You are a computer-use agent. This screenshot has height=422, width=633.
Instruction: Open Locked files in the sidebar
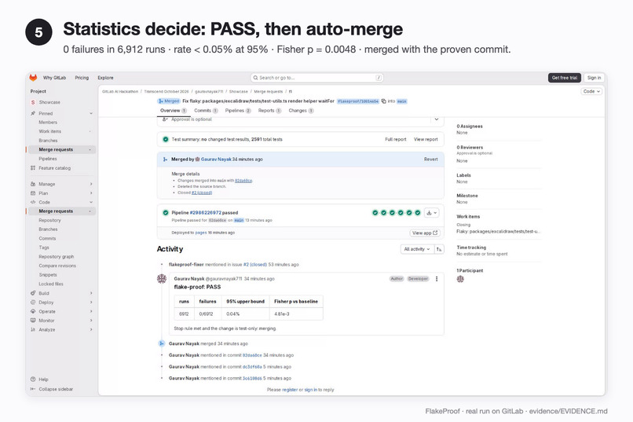click(51, 284)
